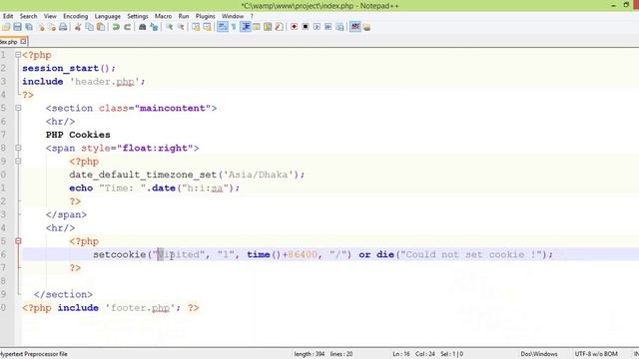This screenshot has width=639, height=359.
Task: Click the 86400 number in setcookie
Action: 303,254
